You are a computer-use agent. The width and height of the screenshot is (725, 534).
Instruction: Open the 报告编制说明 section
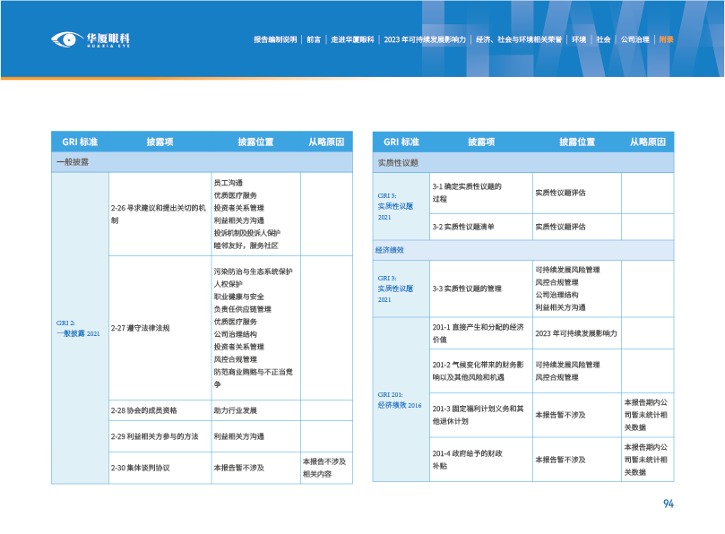(274, 39)
